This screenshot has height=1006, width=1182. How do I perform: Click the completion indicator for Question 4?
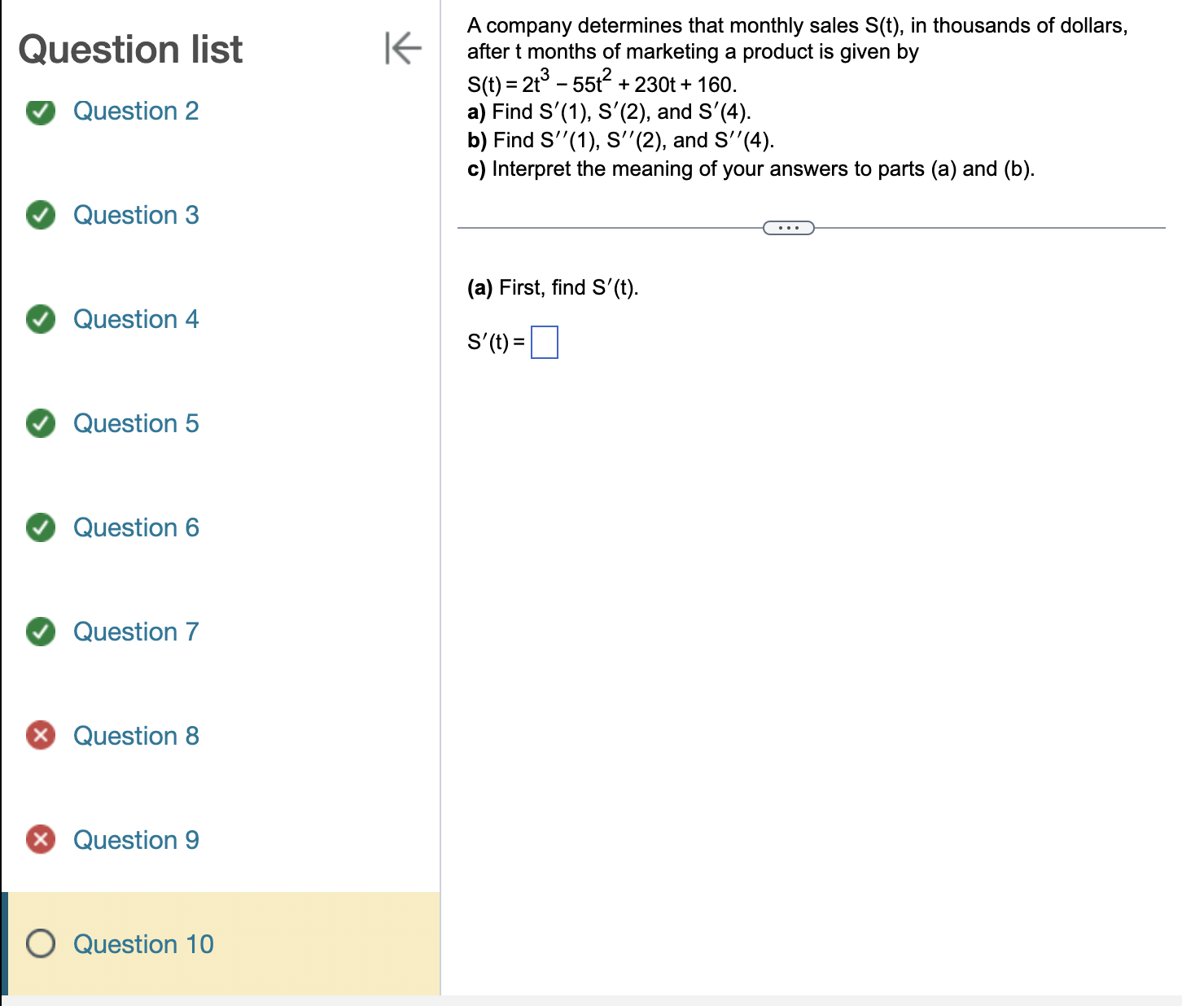coord(40,319)
